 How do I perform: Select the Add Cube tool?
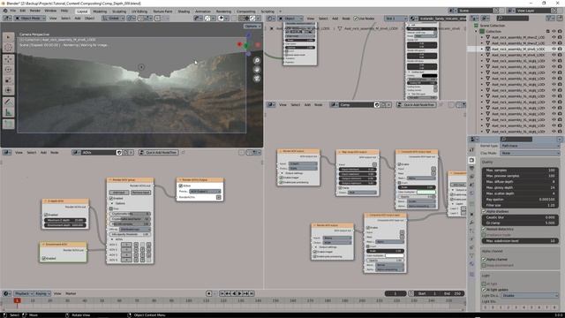tap(9, 125)
